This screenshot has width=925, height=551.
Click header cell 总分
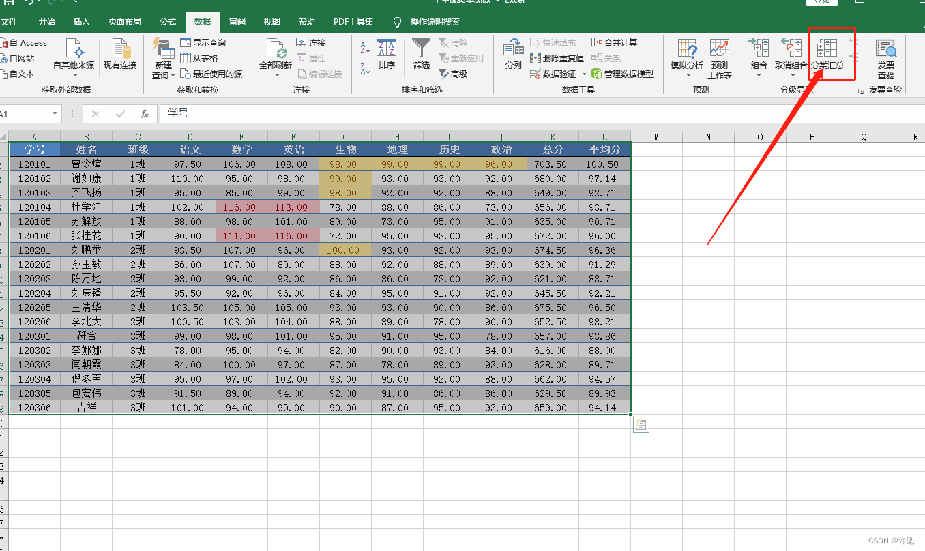click(x=553, y=149)
